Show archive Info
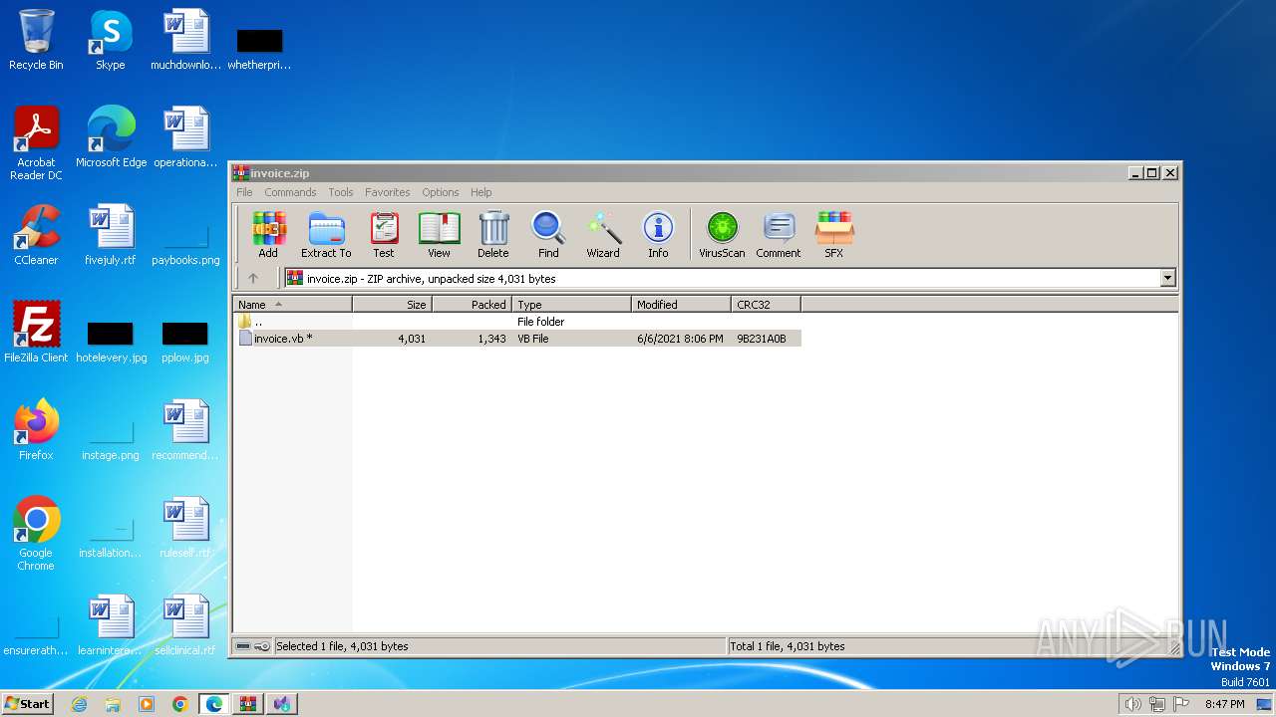 (x=658, y=235)
